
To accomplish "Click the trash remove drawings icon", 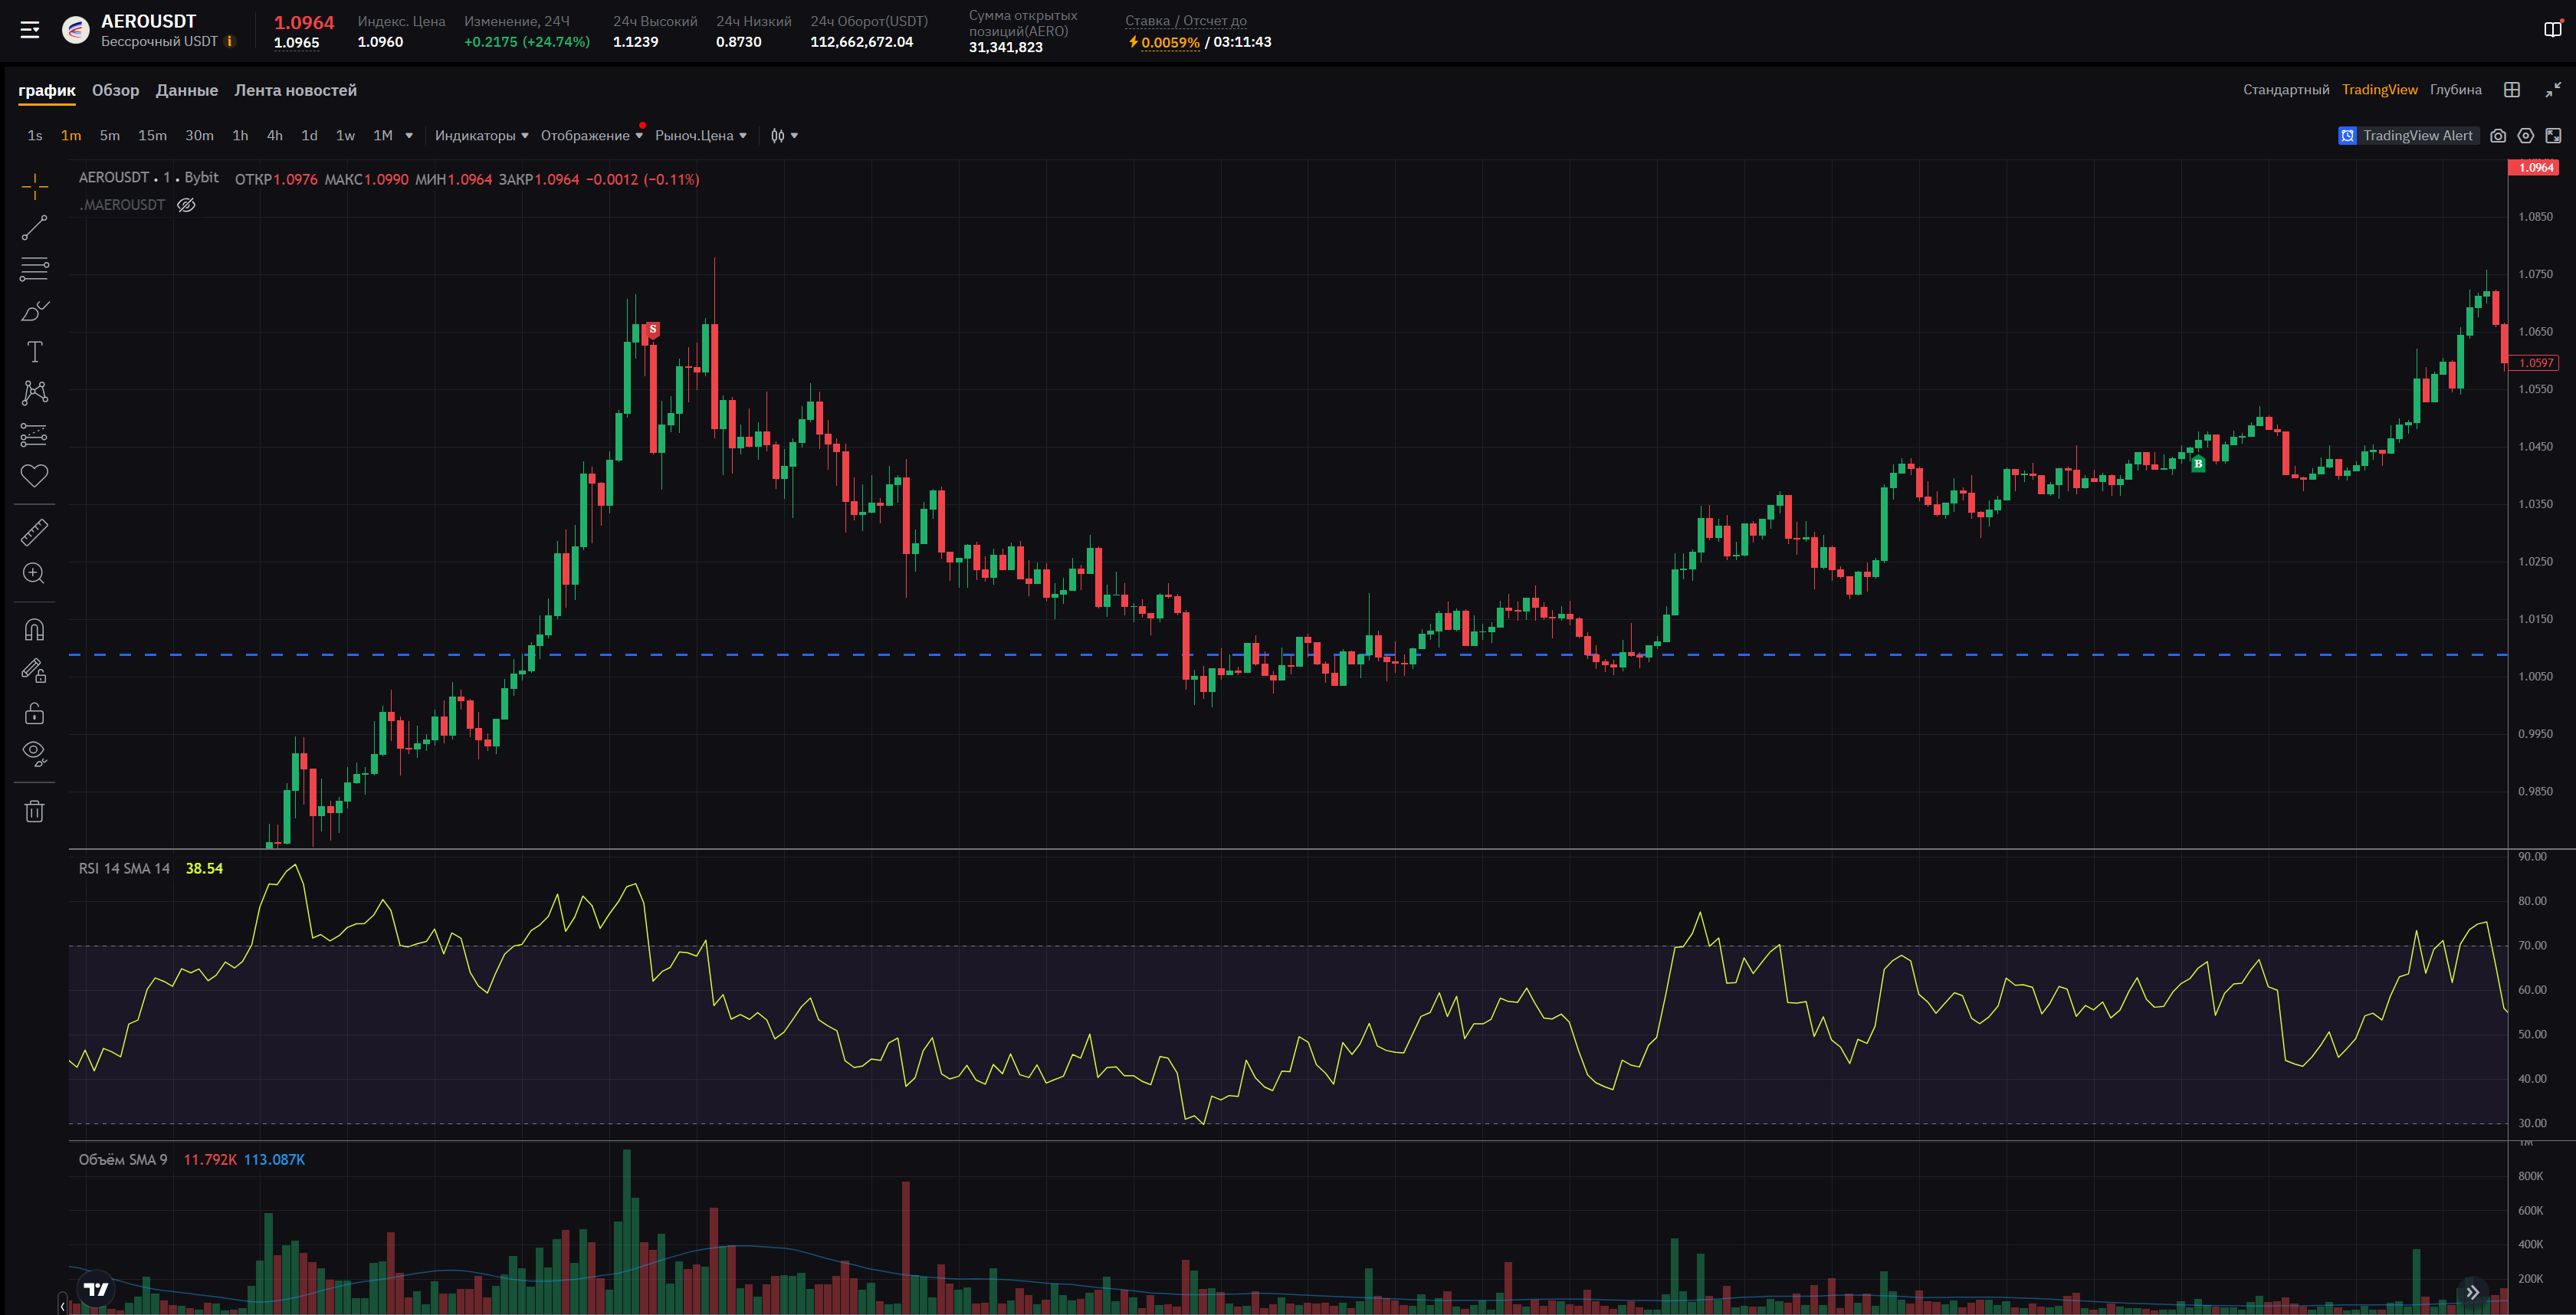I will pyautogui.click(x=34, y=811).
